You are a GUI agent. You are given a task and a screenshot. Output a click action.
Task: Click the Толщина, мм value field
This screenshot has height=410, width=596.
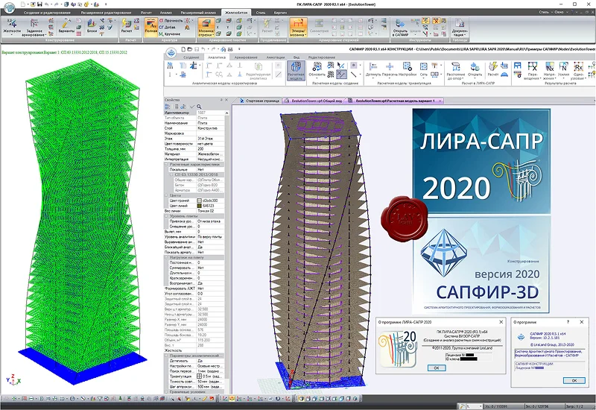(210, 149)
